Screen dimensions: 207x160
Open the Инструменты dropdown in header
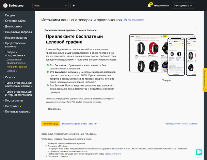click(x=183, y=5)
